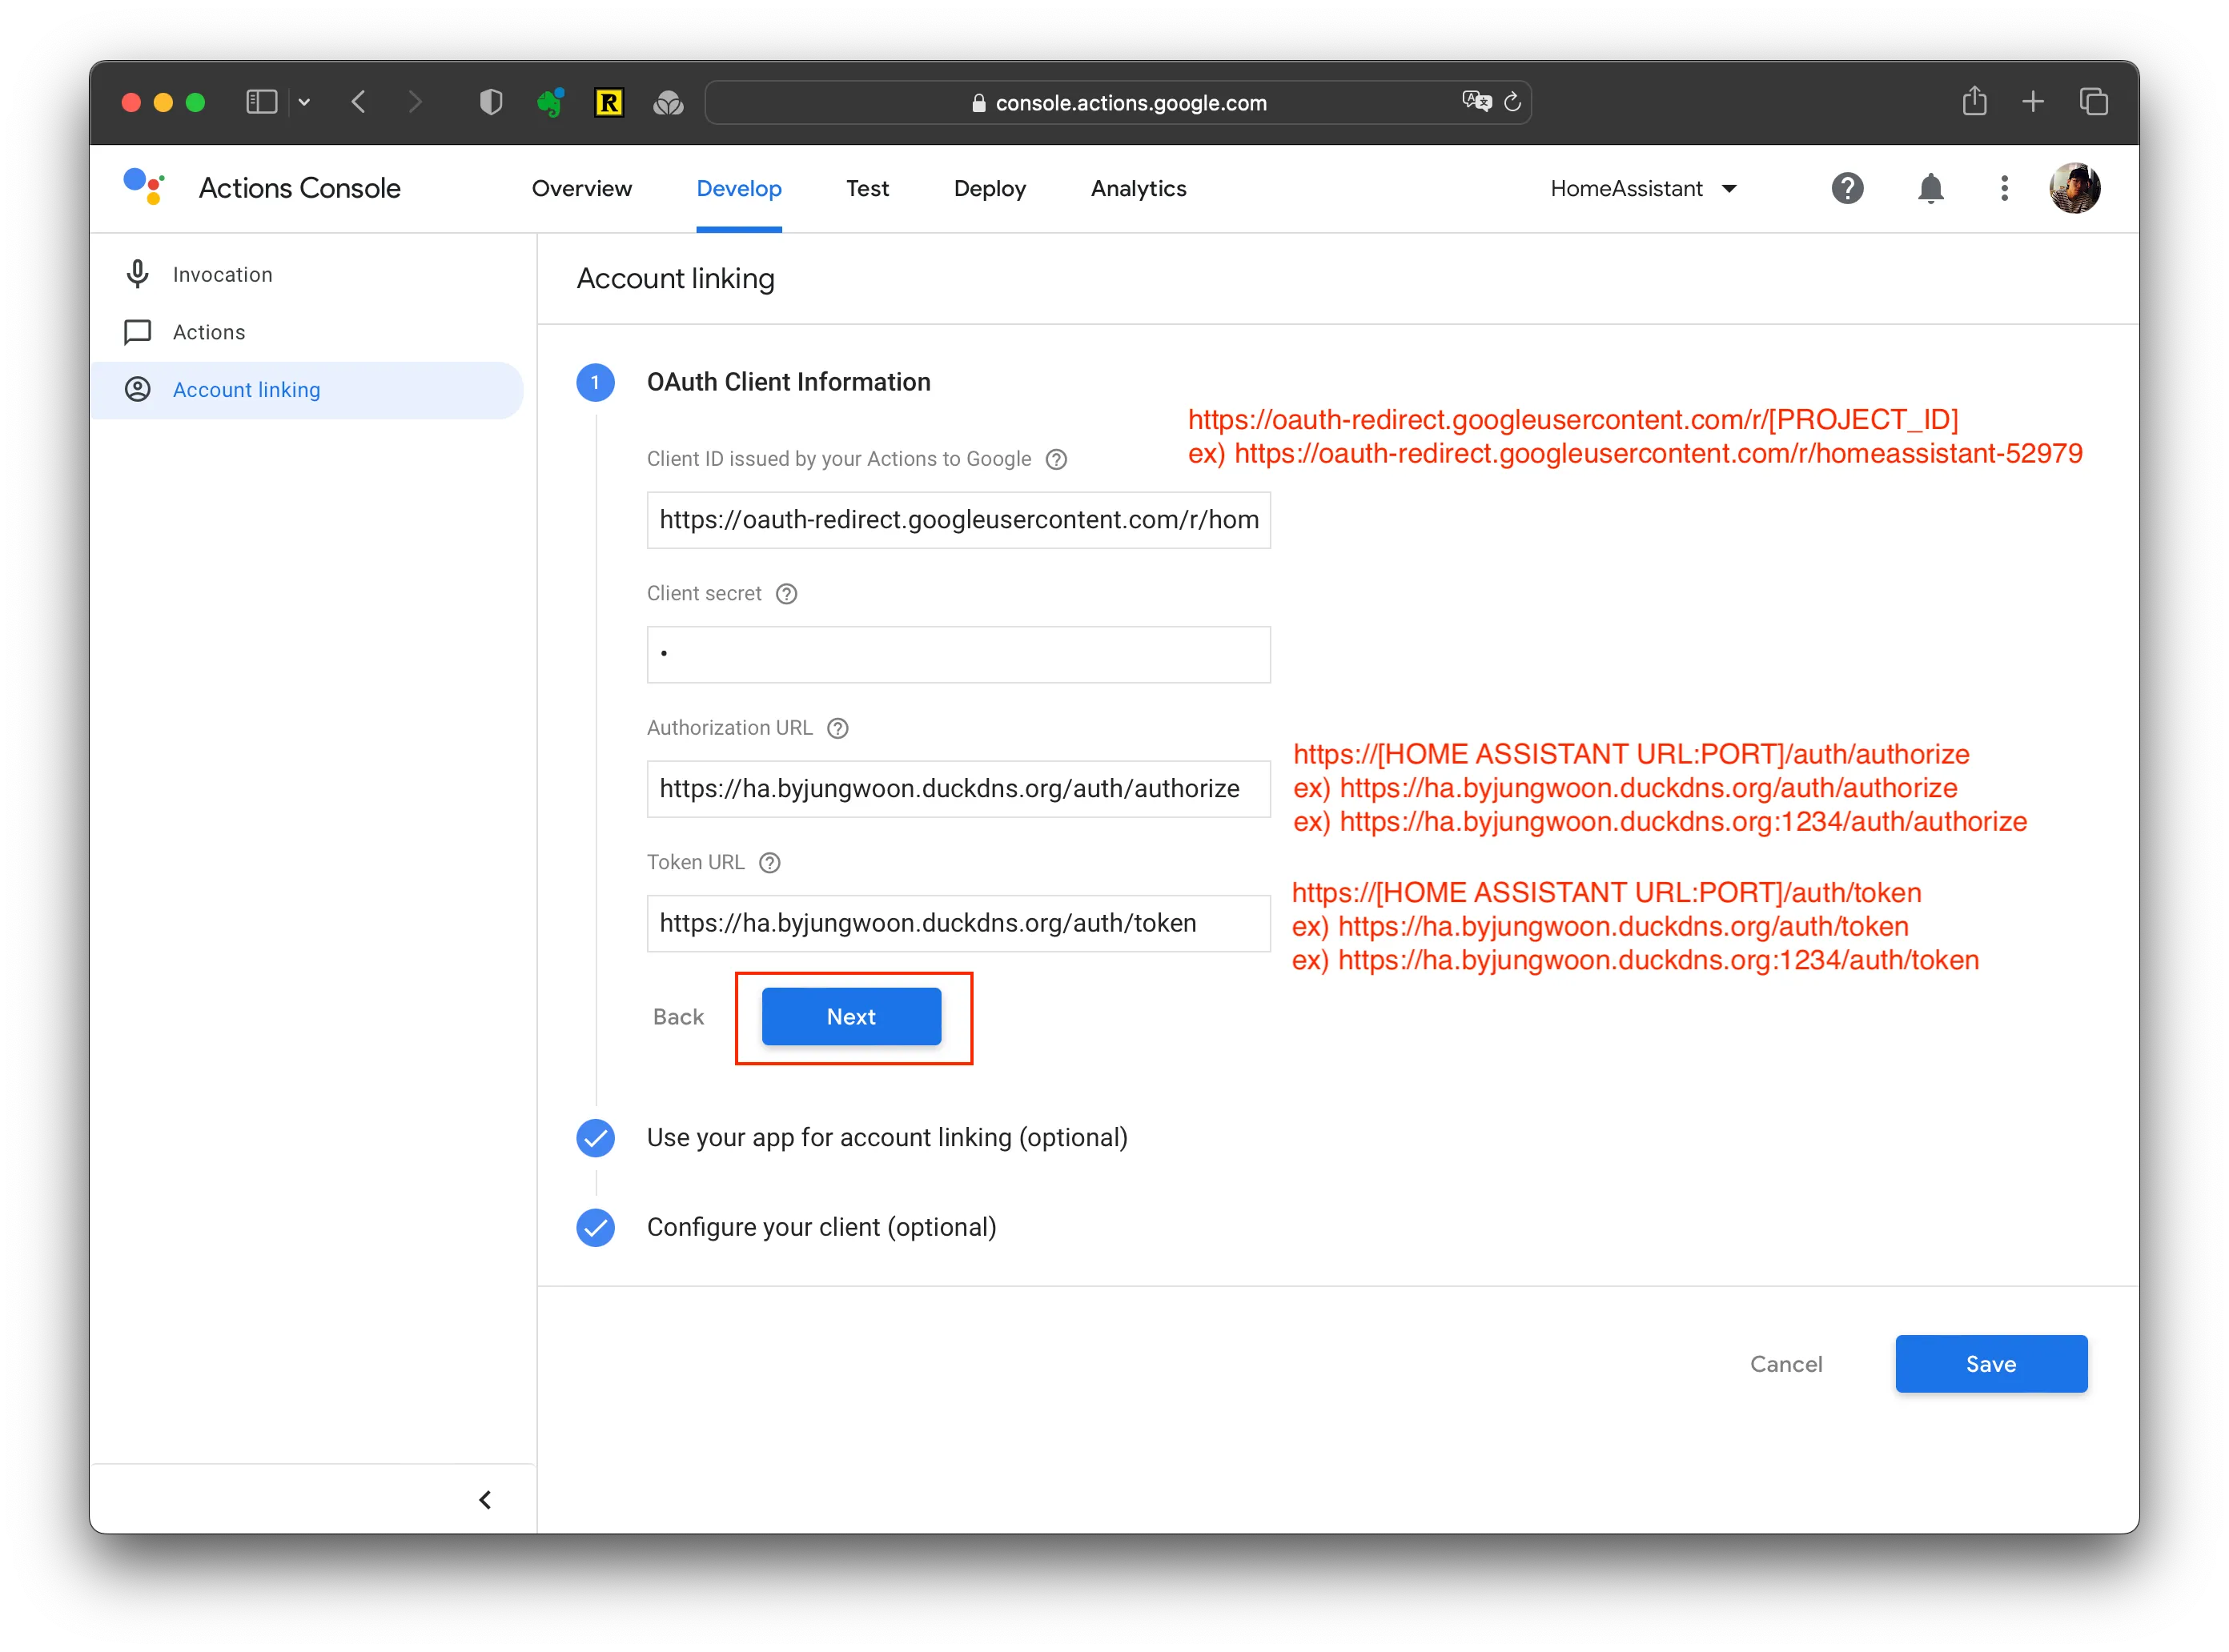Toggle Safari sidebar button
This screenshot has height=1652, width=2229.
(x=261, y=102)
